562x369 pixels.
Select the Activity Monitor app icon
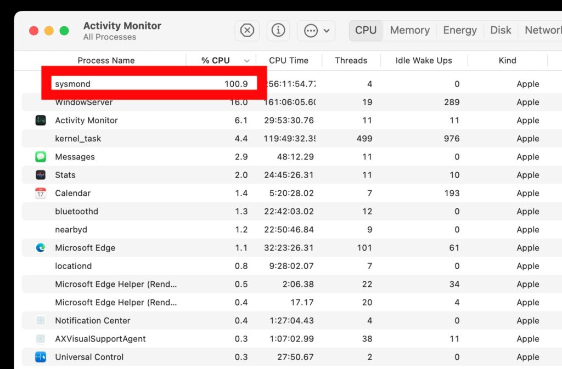tap(41, 120)
